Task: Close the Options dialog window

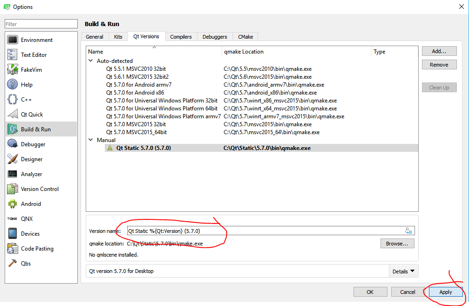Action: coord(461,7)
